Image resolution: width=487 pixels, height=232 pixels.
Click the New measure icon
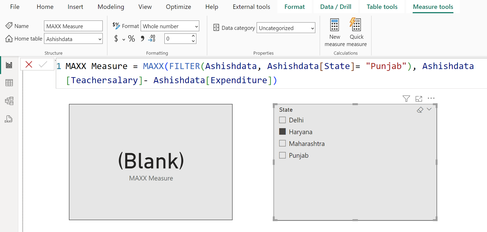[x=334, y=25]
